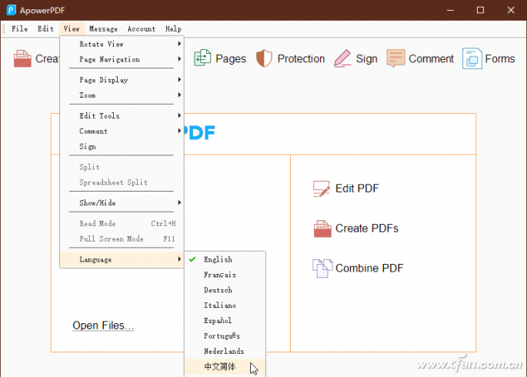Select the checked English language option

[225, 259]
